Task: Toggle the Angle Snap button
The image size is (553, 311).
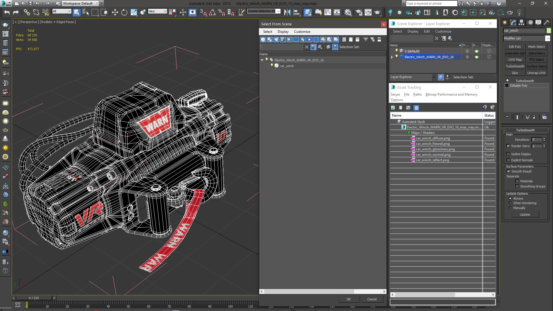Action: (x=213, y=12)
